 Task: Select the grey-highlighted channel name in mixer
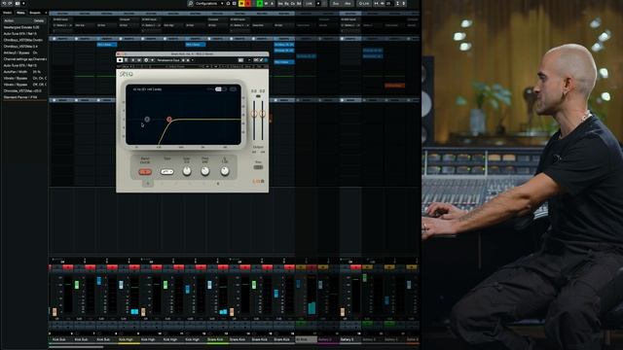(x=306, y=339)
